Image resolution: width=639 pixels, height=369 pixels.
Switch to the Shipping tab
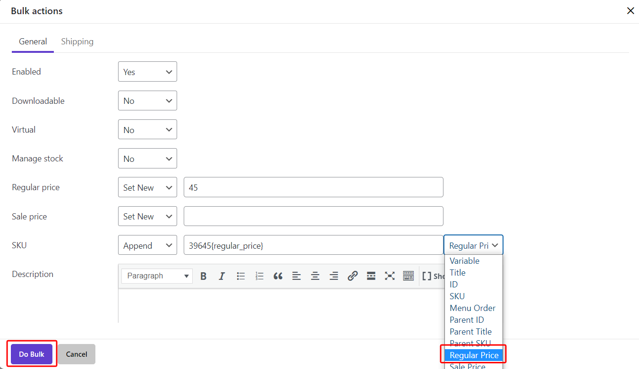click(77, 42)
